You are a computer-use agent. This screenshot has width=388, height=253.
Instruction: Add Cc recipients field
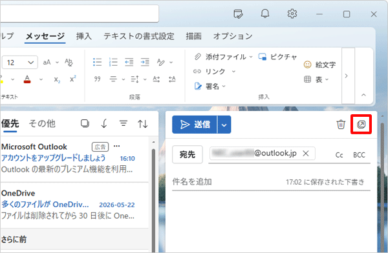pos(339,155)
